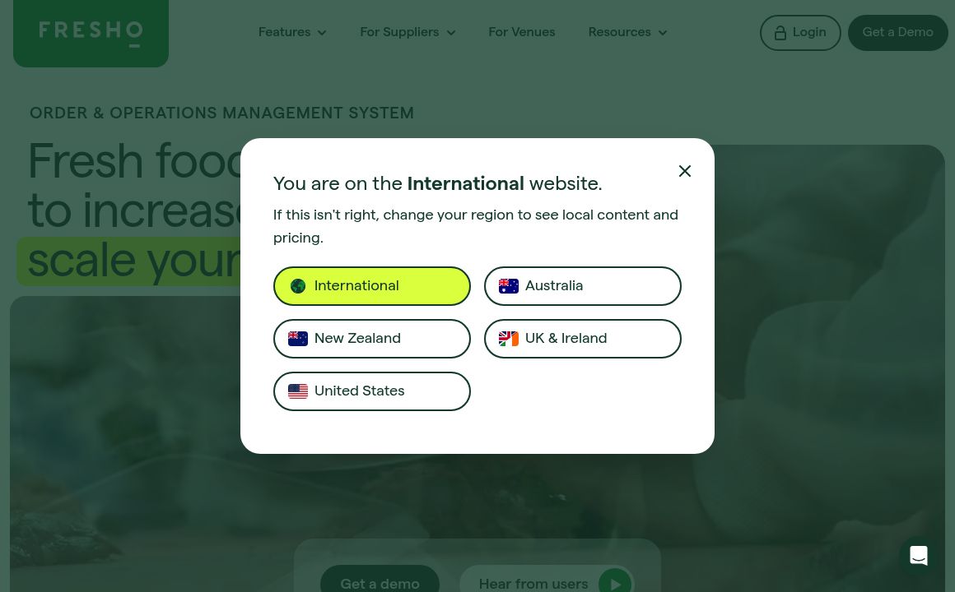
Task: Expand the Features dropdown menu
Action: pyautogui.click(x=292, y=33)
